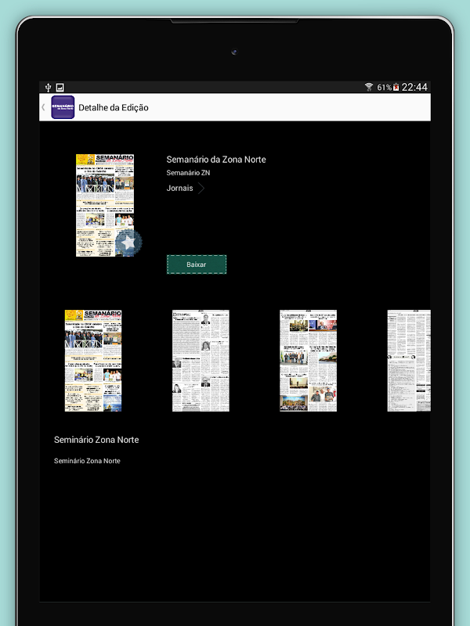Open the Jornais category link
470x626 pixels.
[180, 188]
